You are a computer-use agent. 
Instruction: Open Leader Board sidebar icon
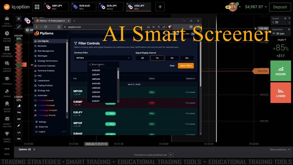[7, 107]
